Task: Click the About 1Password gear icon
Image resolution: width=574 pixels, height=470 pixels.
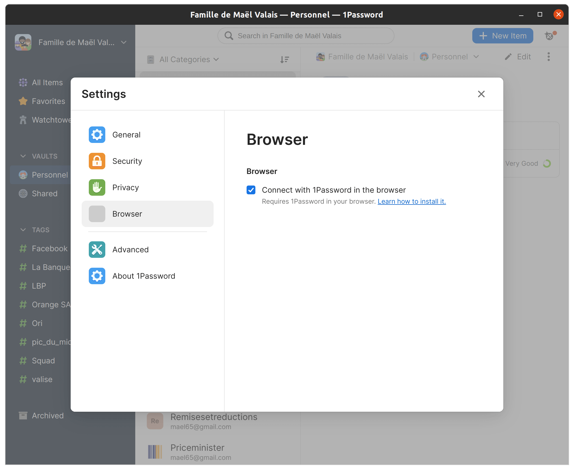Action: (97, 276)
